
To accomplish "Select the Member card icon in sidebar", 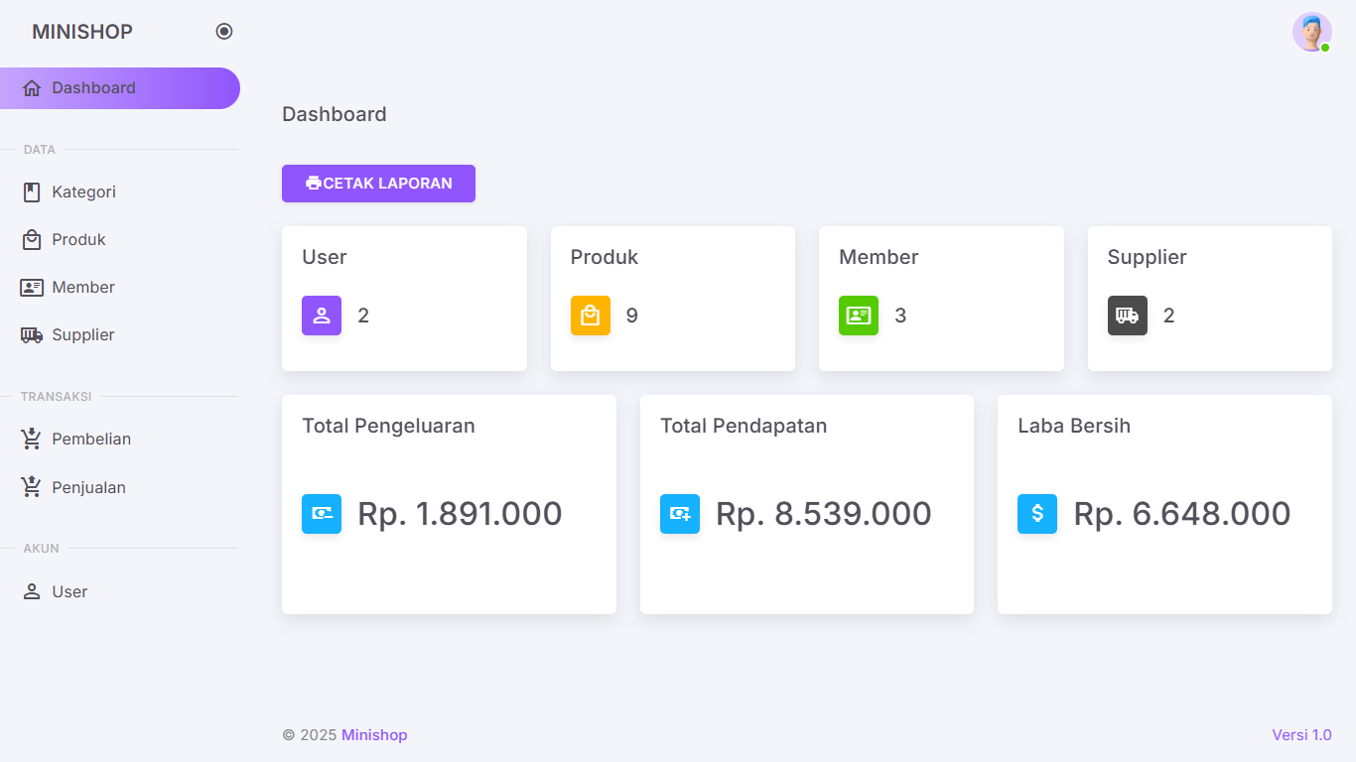I will (32, 288).
